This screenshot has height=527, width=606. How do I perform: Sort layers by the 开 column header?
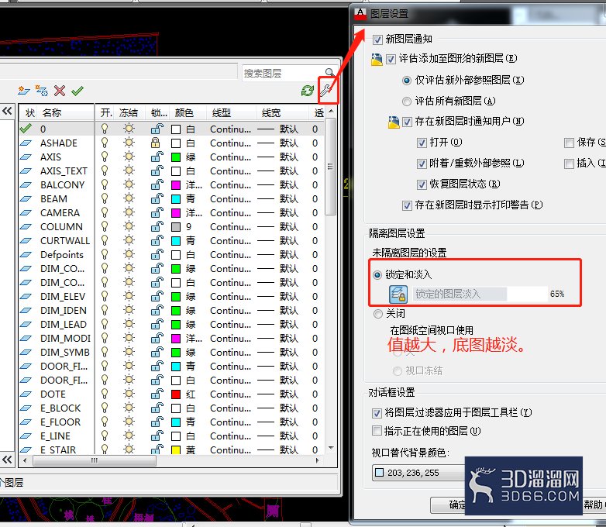(x=106, y=113)
